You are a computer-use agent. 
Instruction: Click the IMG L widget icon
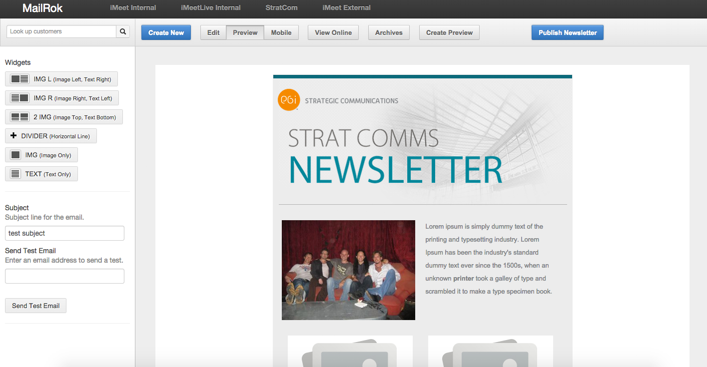point(19,79)
